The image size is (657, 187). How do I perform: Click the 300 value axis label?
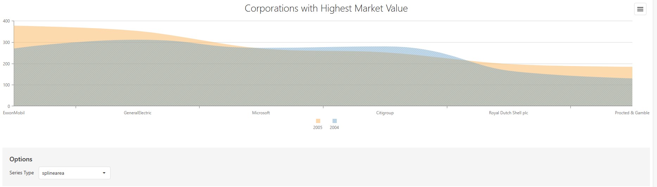click(6, 43)
